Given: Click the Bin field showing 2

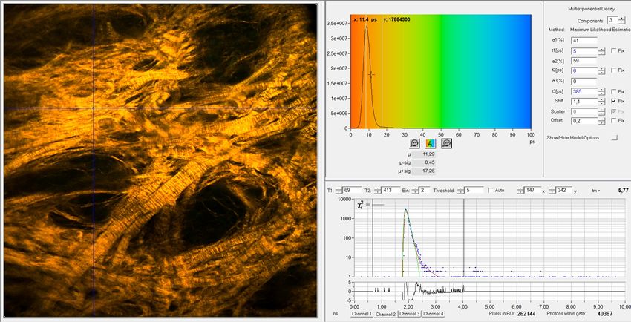Looking at the screenshot, I should pos(425,190).
